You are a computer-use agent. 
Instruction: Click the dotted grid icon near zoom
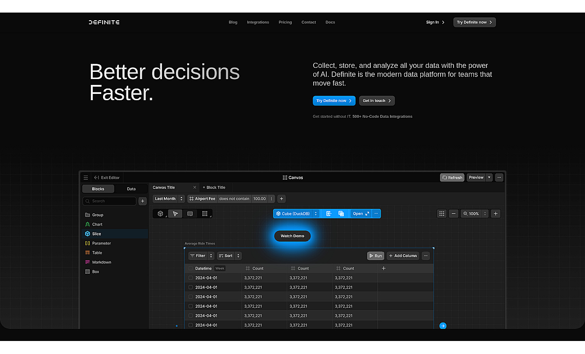pos(442,214)
